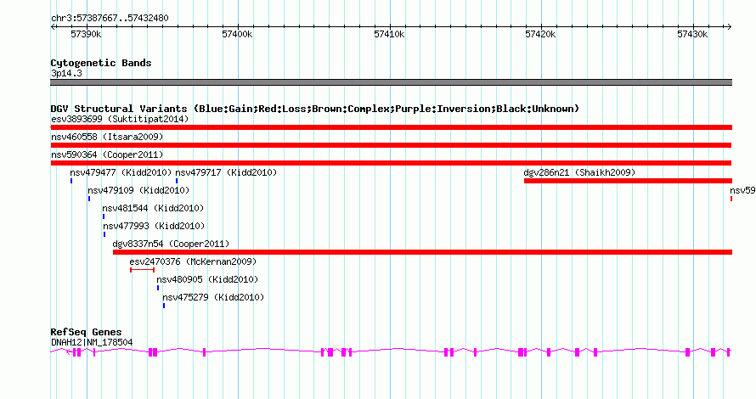756x399 pixels.
Task: Select nsv479109 (Kidd2010) label
Action: coord(138,190)
